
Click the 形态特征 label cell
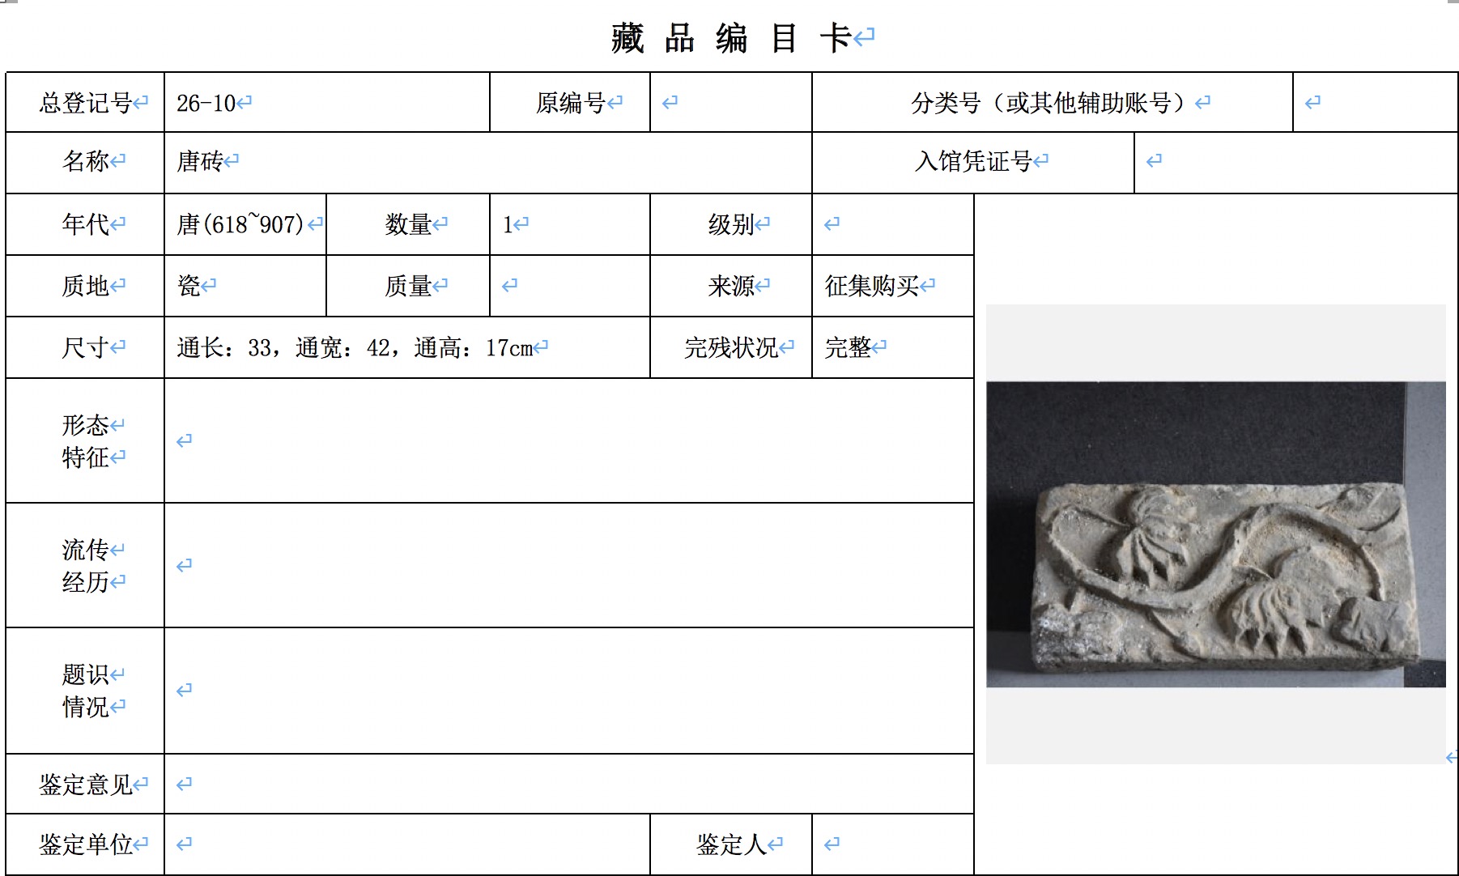85,440
